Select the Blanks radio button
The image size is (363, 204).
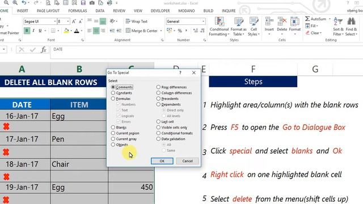113,127
